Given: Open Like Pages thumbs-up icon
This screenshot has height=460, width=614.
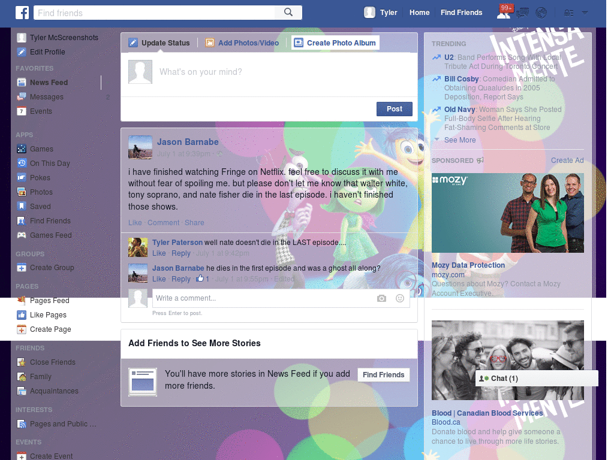Looking at the screenshot, I should [22, 315].
